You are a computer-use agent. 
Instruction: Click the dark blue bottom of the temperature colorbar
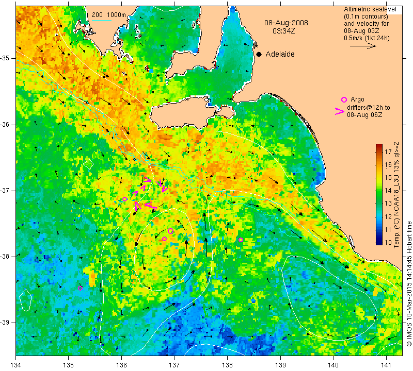click(x=379, y=242)
